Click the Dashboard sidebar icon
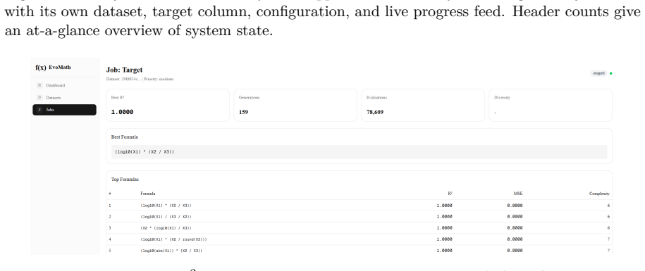Image resolution: width=645 pixels, height=271 pixels. pyautogui.click(x=39, y=85)
